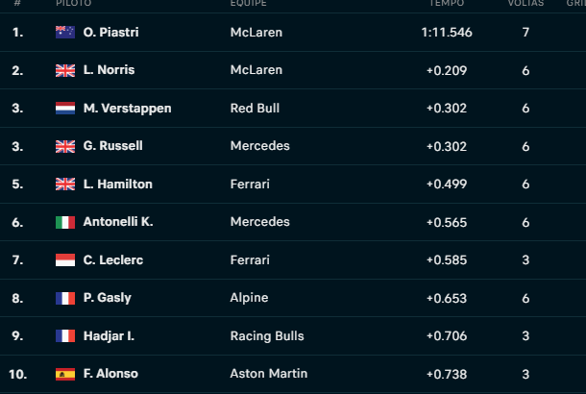Select the Hadjar I. driver name

109,336
